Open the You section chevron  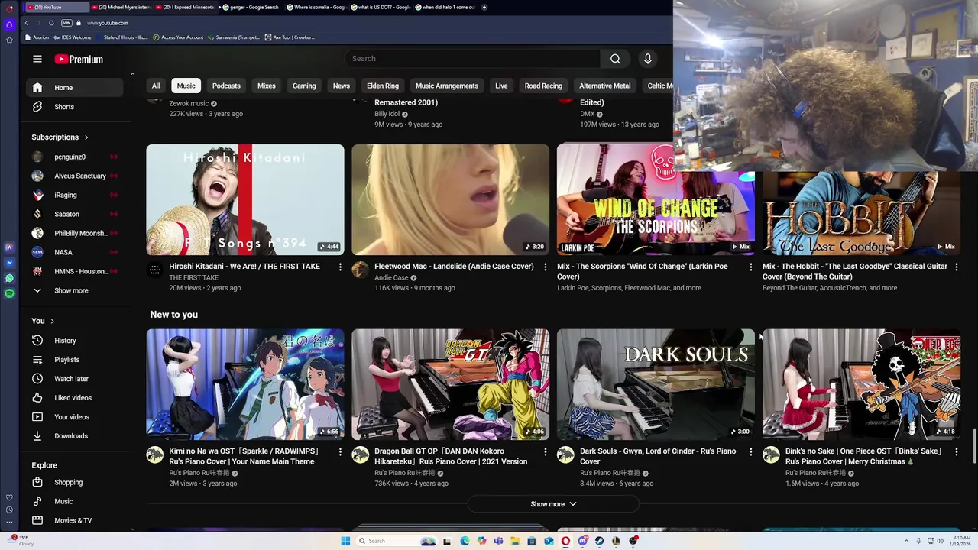tap(52, 321)
